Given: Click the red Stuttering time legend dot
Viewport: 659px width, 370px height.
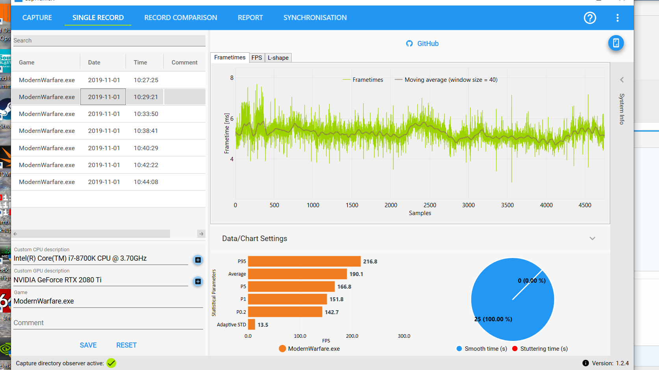Looking at the screenshot, I should pos(515,349).
